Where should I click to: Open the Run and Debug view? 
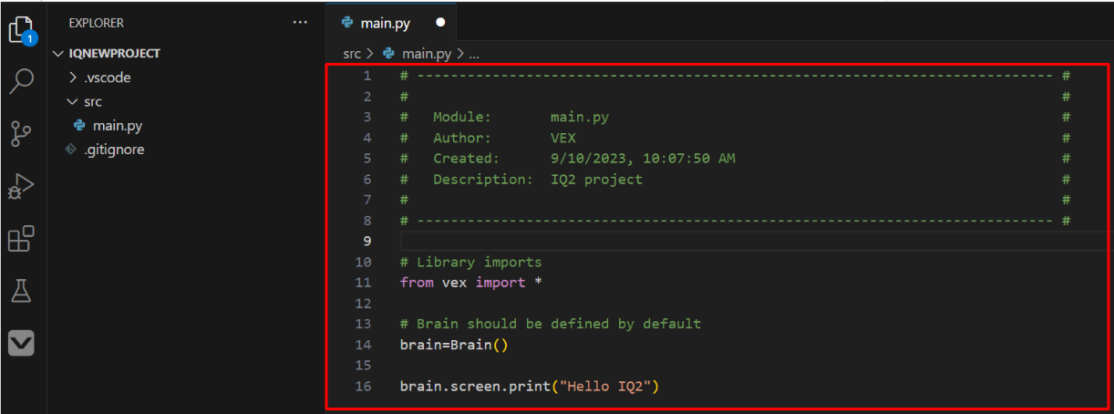(x=22, y=186)
